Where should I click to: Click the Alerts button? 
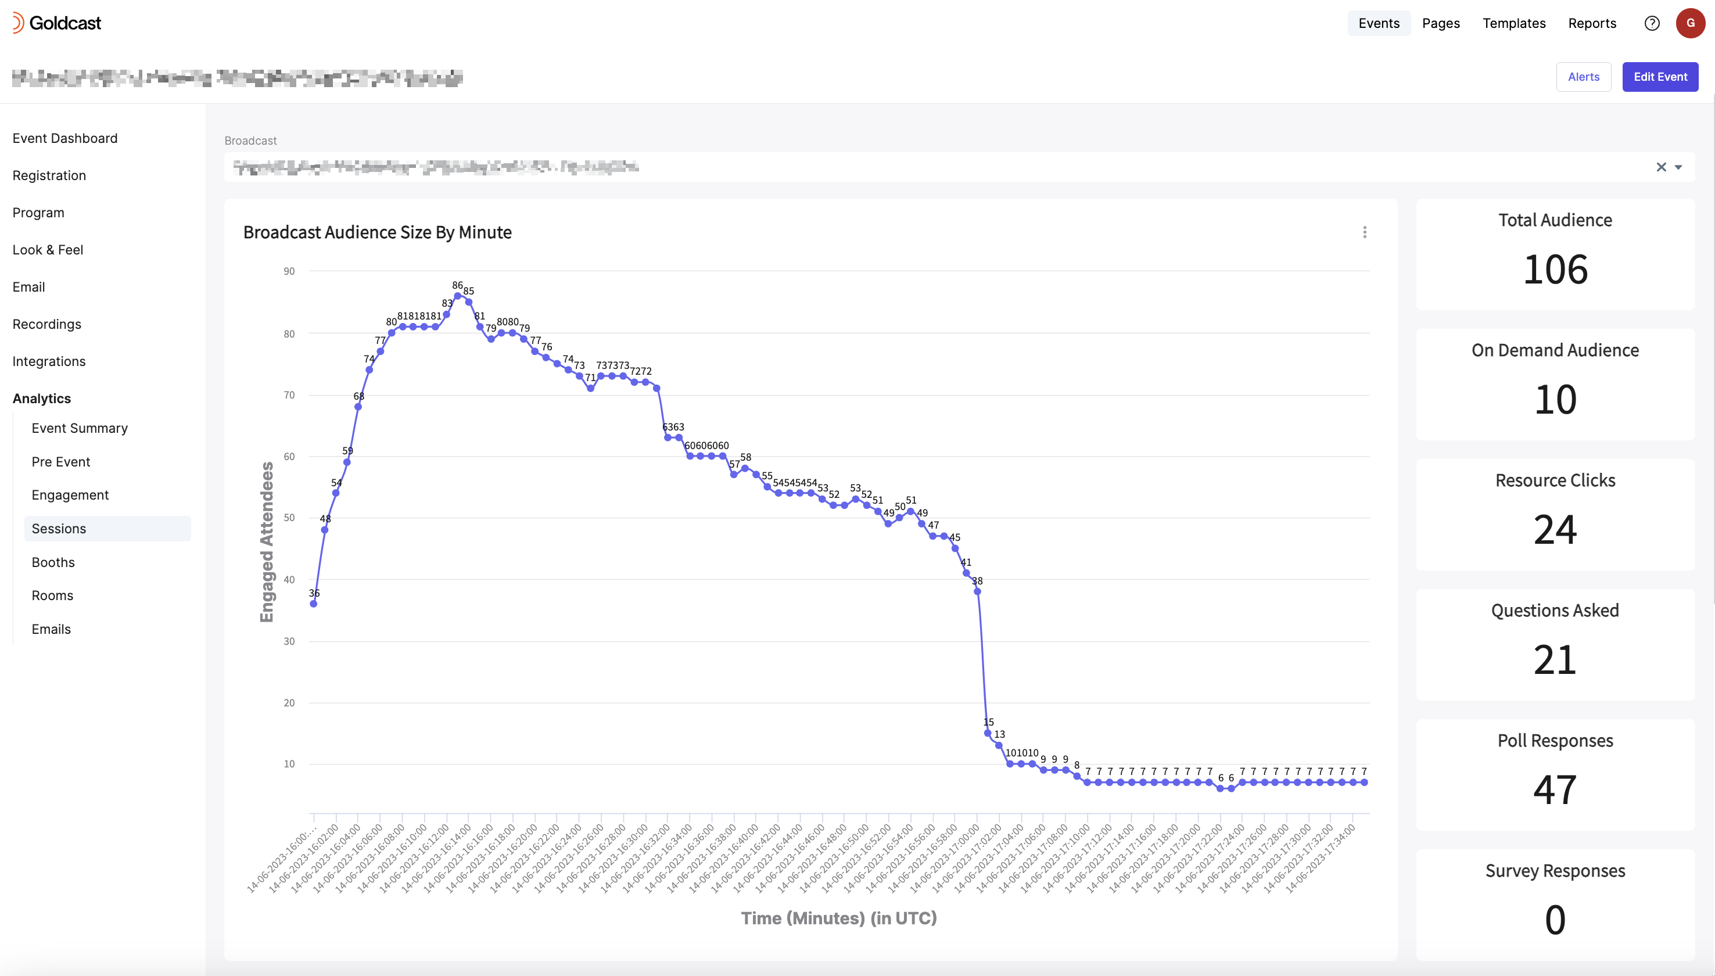1583,77
